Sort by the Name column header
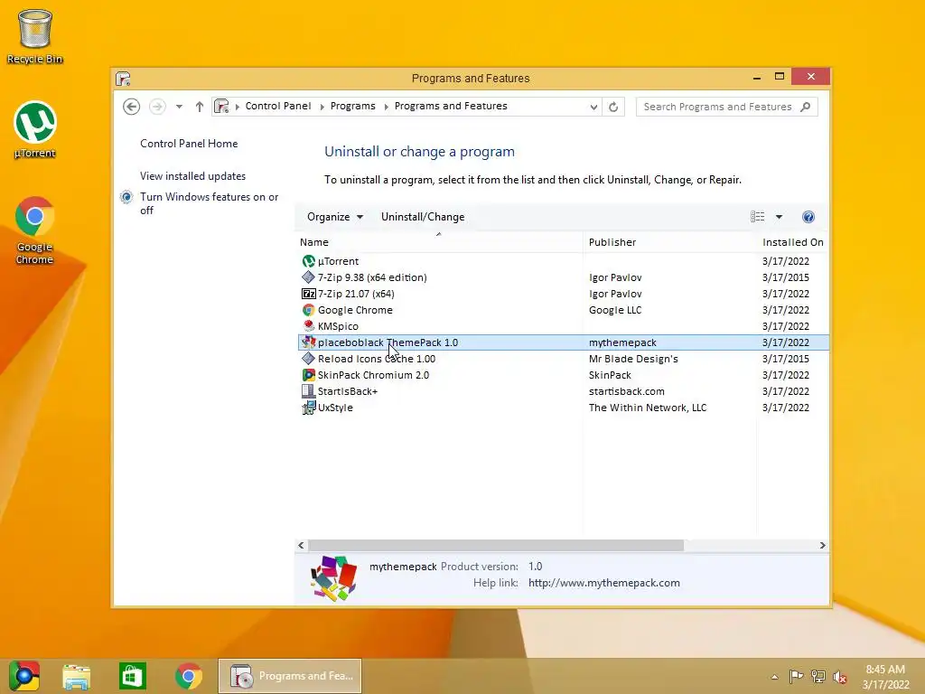This screenshot has height=694, width=925. pos(440,242)
